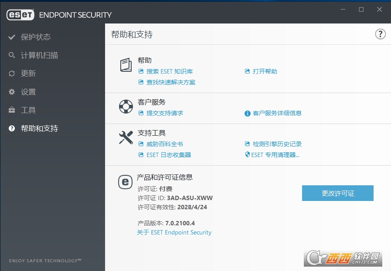The image size is (391, 271).
Task: Click the ESET logo in title bar
Action: (x=20, y=15)
